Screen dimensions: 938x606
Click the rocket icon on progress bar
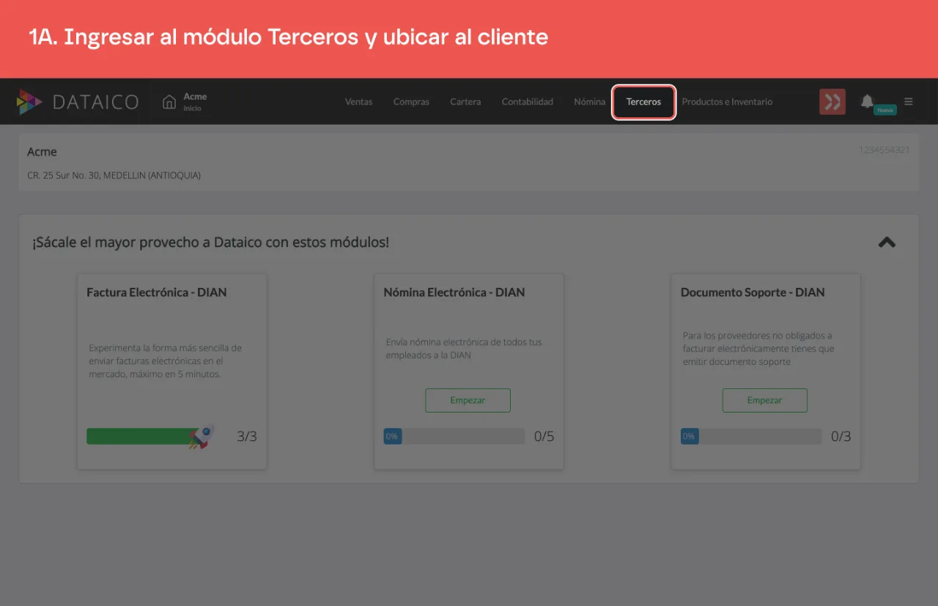(x=202, y=437)
